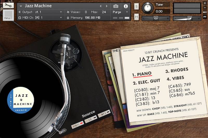Mute the instrument with the M button
Image resolution: width=208 pixels, height=138 pixels.
pyautogui.click(x=136, y=17)
